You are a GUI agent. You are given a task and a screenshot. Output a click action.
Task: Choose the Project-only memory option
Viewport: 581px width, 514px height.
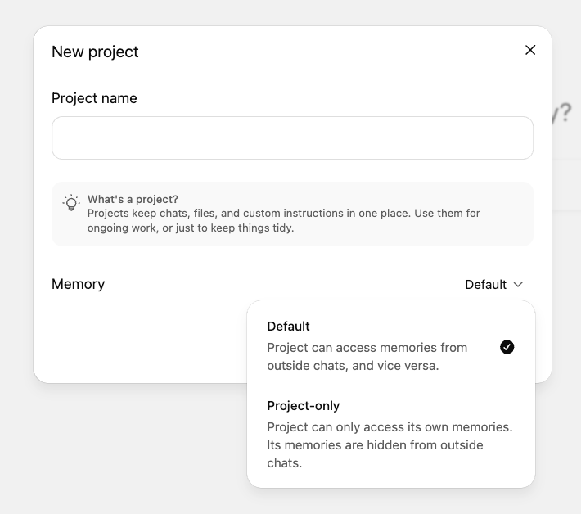click(304, 406)
